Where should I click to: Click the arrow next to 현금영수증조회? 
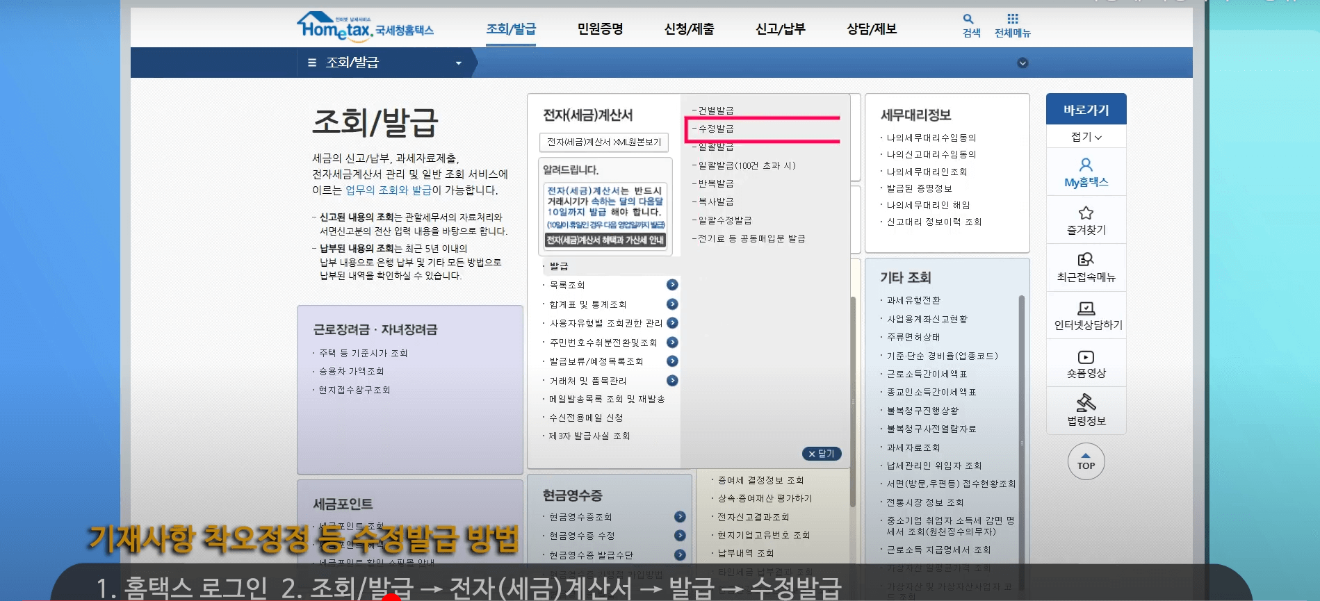coord(680,517)
